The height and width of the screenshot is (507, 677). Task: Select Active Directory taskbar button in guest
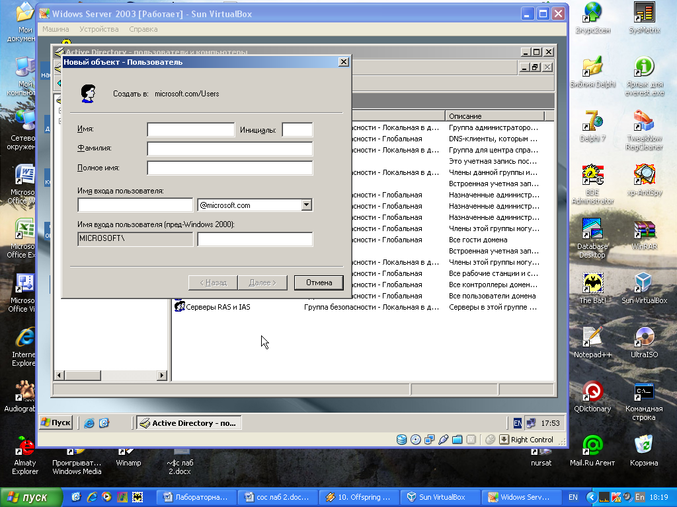(x=188, y=423)
